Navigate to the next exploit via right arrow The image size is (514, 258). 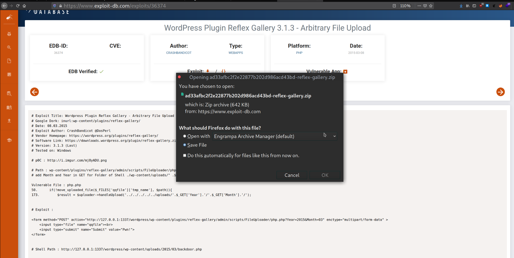coord(500,92)
